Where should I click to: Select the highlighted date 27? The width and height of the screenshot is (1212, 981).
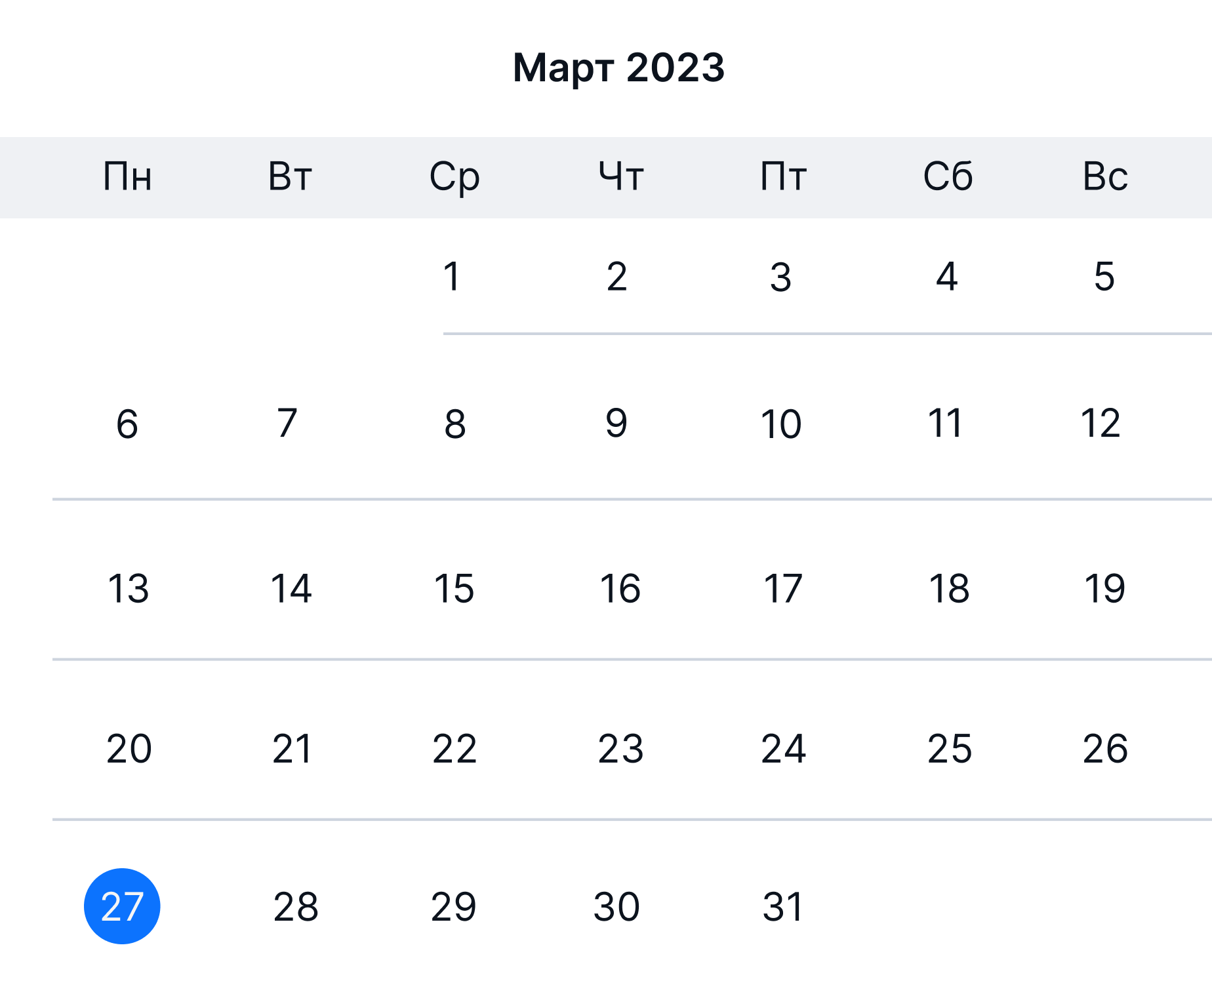(x=122, y=906)
